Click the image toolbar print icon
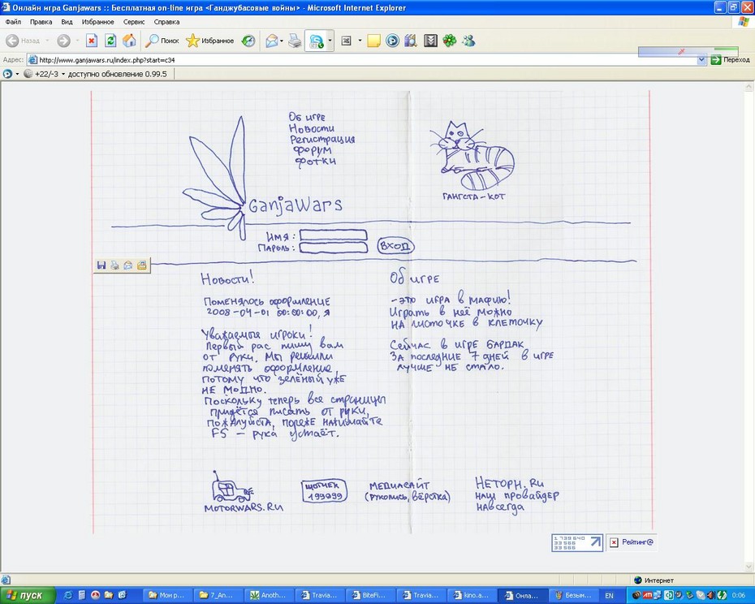The width and height of the screenshot is (755, 604). tap(114, 265)
